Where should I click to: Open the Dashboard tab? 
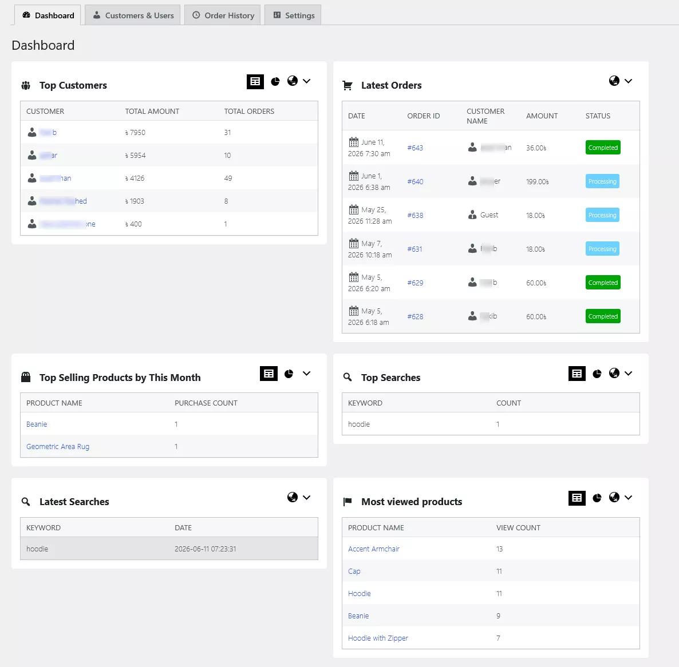click(48, 15)
